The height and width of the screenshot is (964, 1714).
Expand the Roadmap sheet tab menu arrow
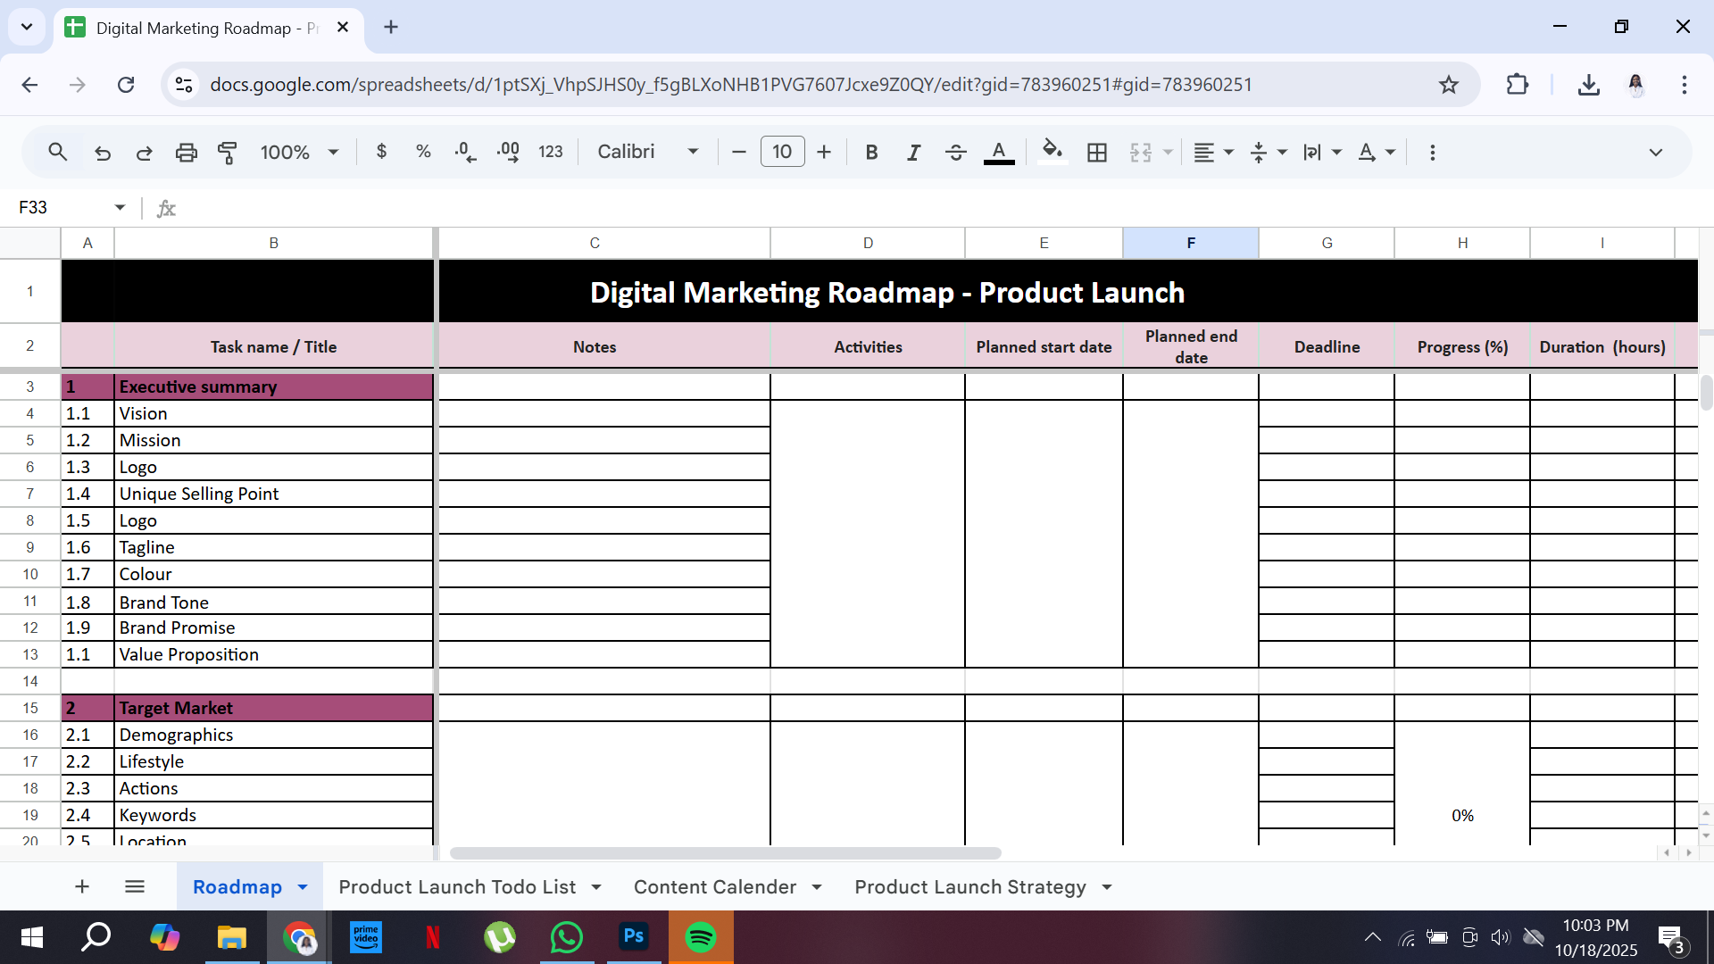(x=303, y=887)
